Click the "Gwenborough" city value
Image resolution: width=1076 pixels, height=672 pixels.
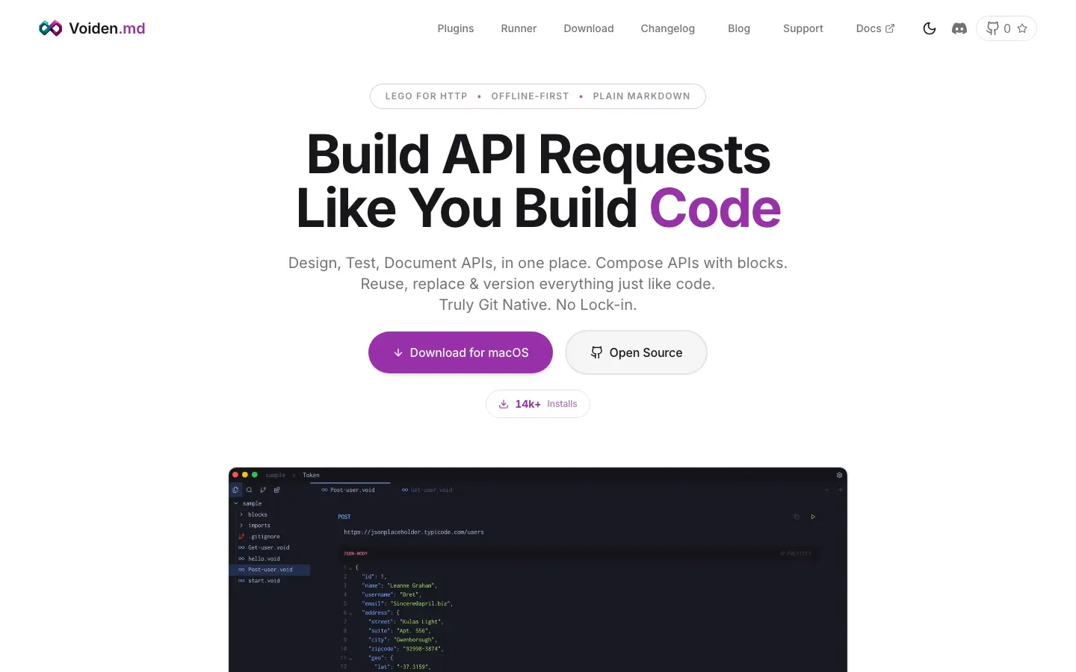pyautogui.click(x=415, y=640)
